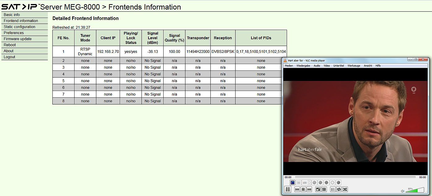
Task: Open the About page in sidebar
Action: (25, 51)
